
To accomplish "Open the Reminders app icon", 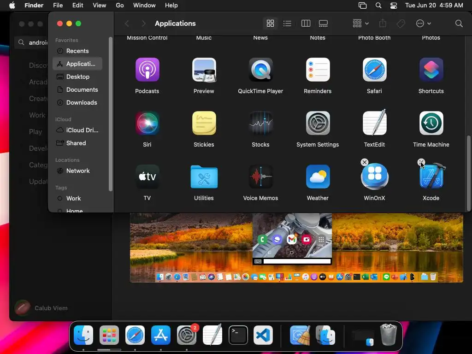I will click(x=318, y=70).
